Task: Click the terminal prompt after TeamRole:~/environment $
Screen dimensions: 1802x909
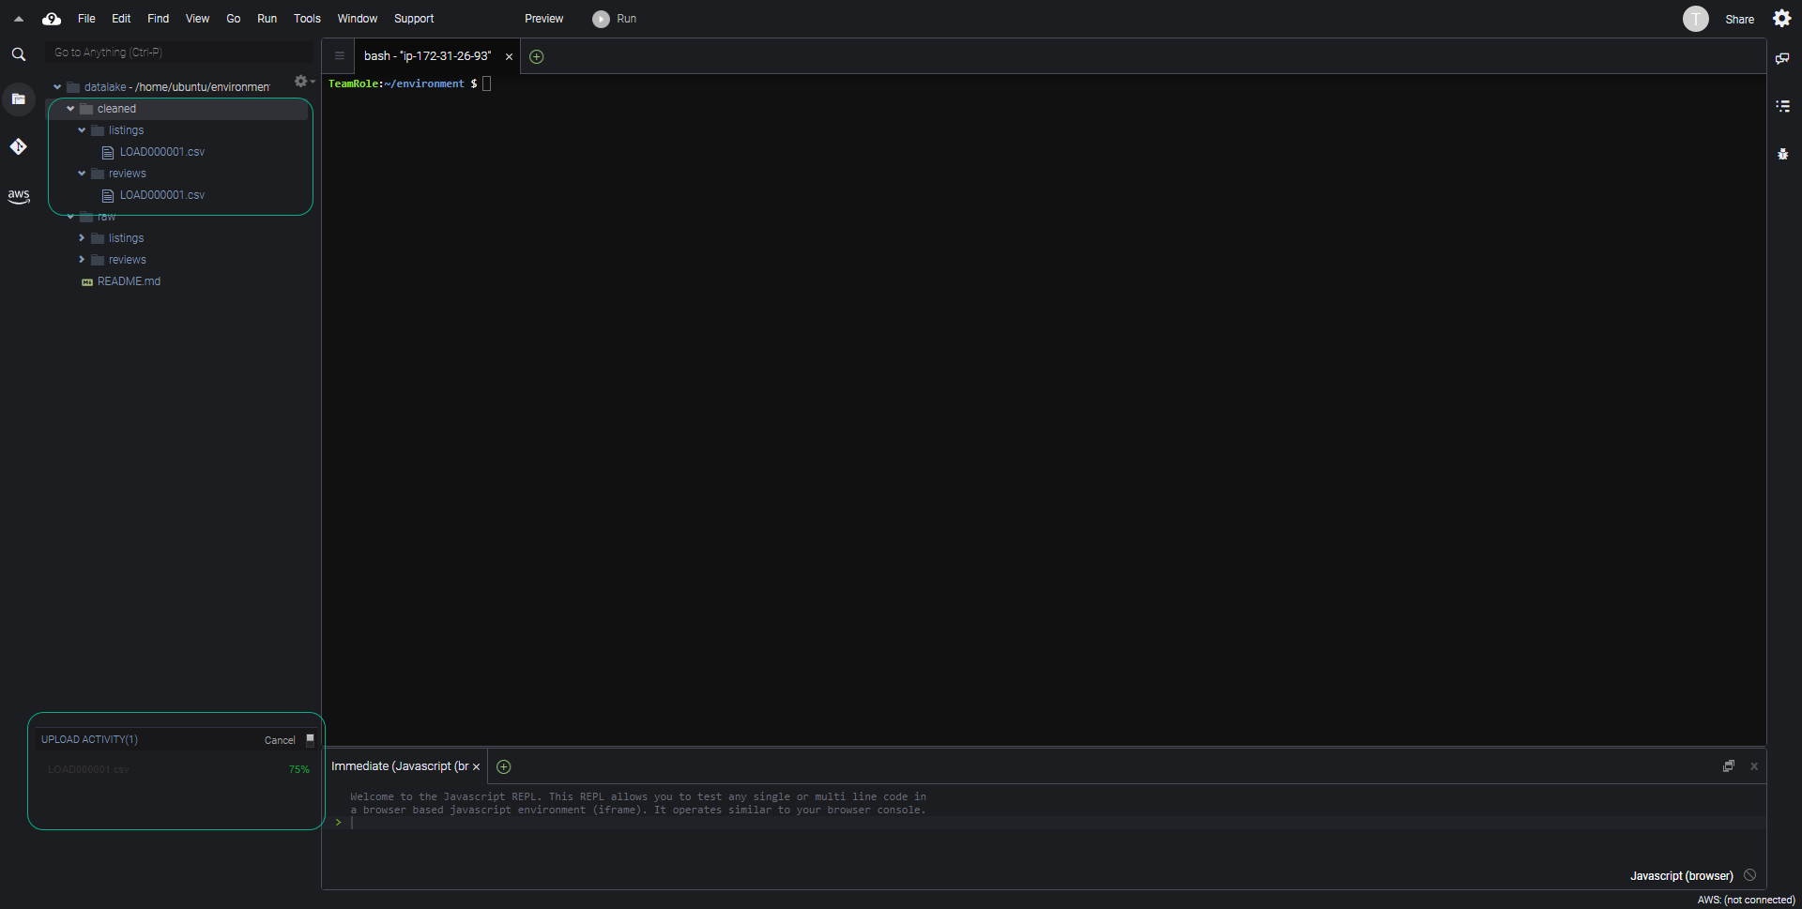Action: point(486,83)
